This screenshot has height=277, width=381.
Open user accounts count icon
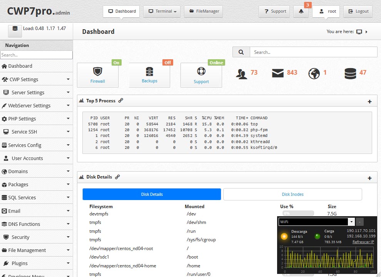(241, 74)
